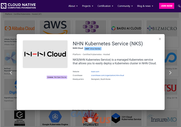Select the Google Kubernetes Engine card
The image size is (181, 127).
click(x=55, y=118)
